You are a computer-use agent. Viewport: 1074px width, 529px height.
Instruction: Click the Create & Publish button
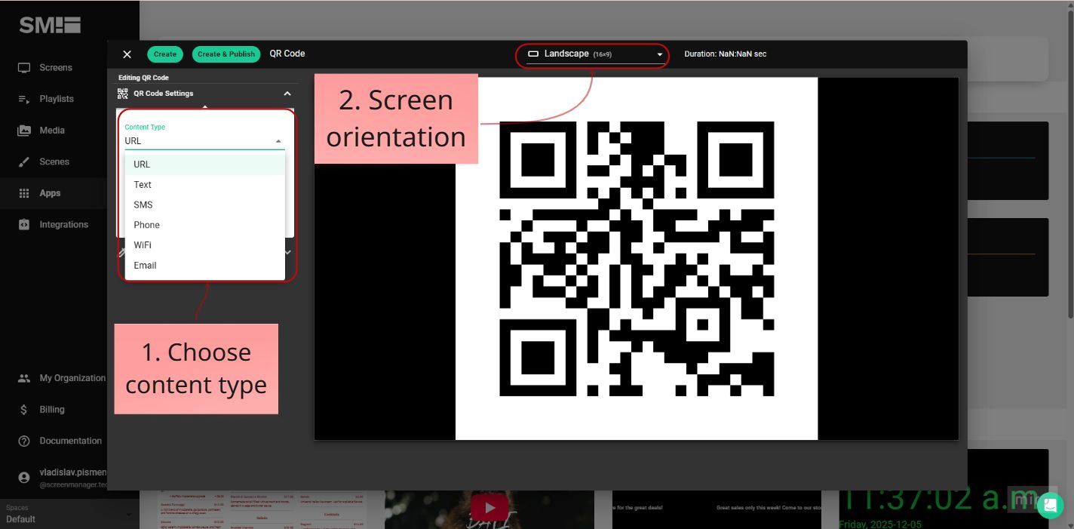[226, 54]
